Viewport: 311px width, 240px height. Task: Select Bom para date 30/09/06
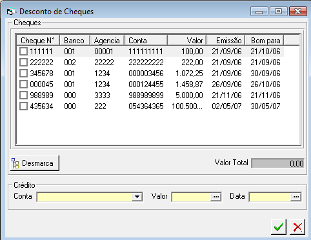[265, 74]
